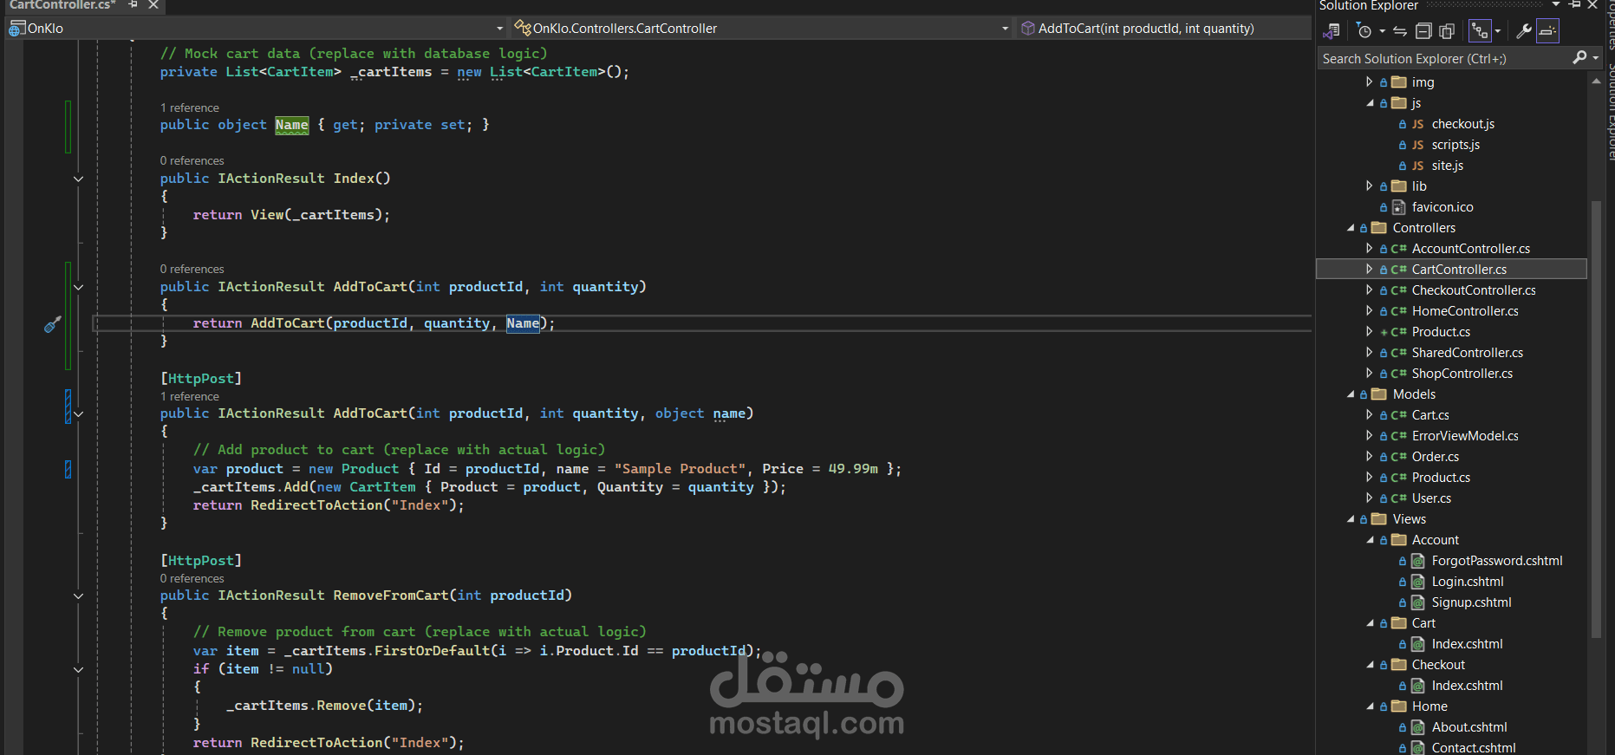Switch between solutions and folder views icon

click(x=1332, y=31)
